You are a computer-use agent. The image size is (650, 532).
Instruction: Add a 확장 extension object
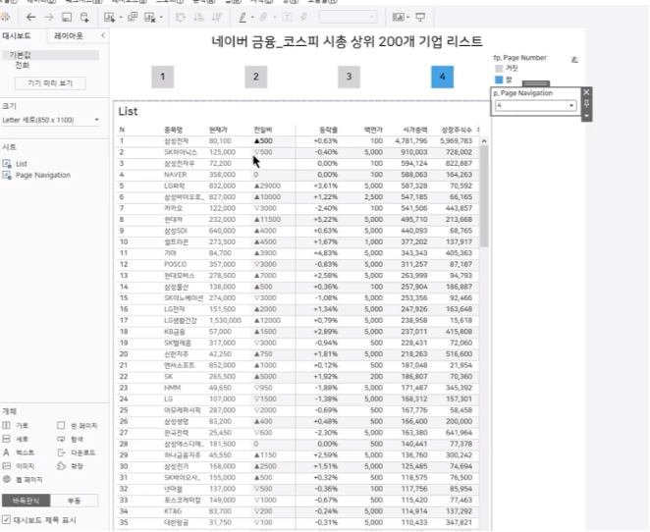pyautogui.click(x=71, y=466)
